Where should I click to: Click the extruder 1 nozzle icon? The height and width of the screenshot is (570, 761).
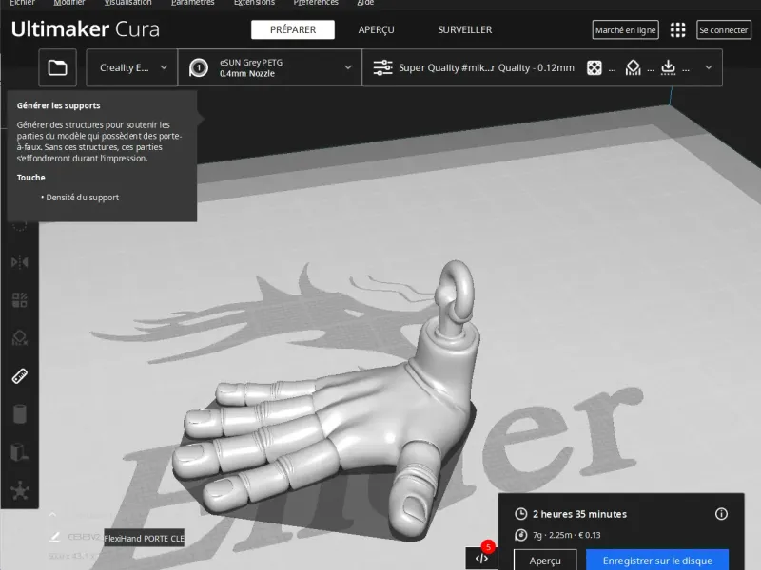coord(199,67)
